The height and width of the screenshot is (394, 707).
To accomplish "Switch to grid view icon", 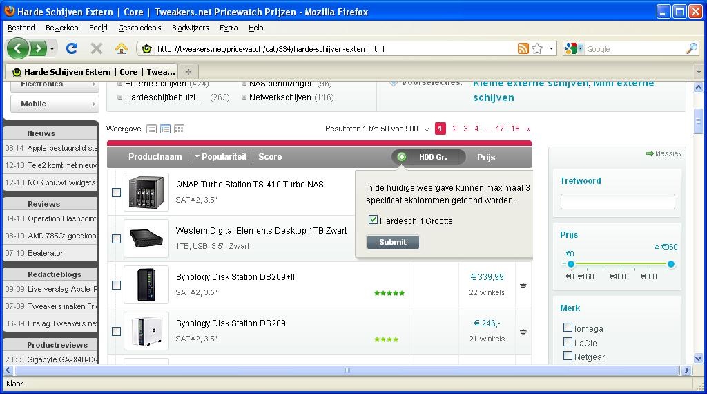I will pyautogui.click(x=179, y=129).
